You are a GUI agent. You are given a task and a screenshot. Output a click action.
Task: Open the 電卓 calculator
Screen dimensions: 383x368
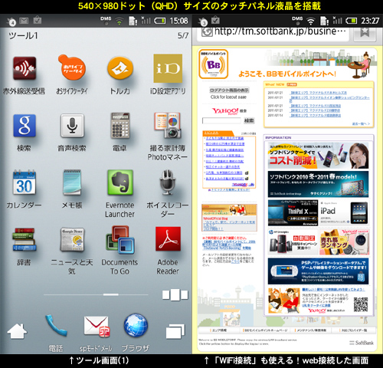(120, 126)
